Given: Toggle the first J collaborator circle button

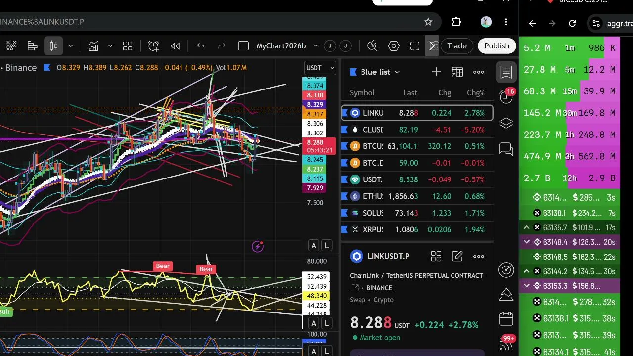Looking at the screenshot, I should coord(330,46).
